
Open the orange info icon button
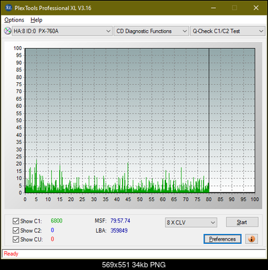pos(251,239)
